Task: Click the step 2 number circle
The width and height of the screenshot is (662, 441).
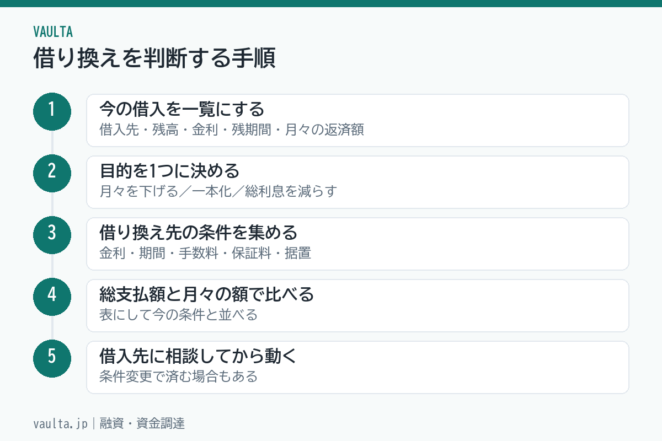Action: [x=52, y=173]
